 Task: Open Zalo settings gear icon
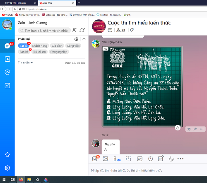pyautogui.click(x=7, y=168)
